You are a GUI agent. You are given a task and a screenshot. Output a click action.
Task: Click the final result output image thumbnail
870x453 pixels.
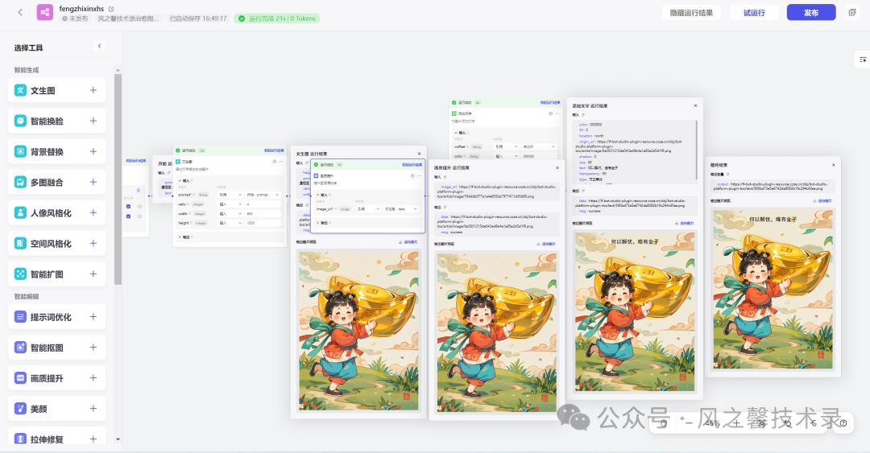tap(773, 290)
